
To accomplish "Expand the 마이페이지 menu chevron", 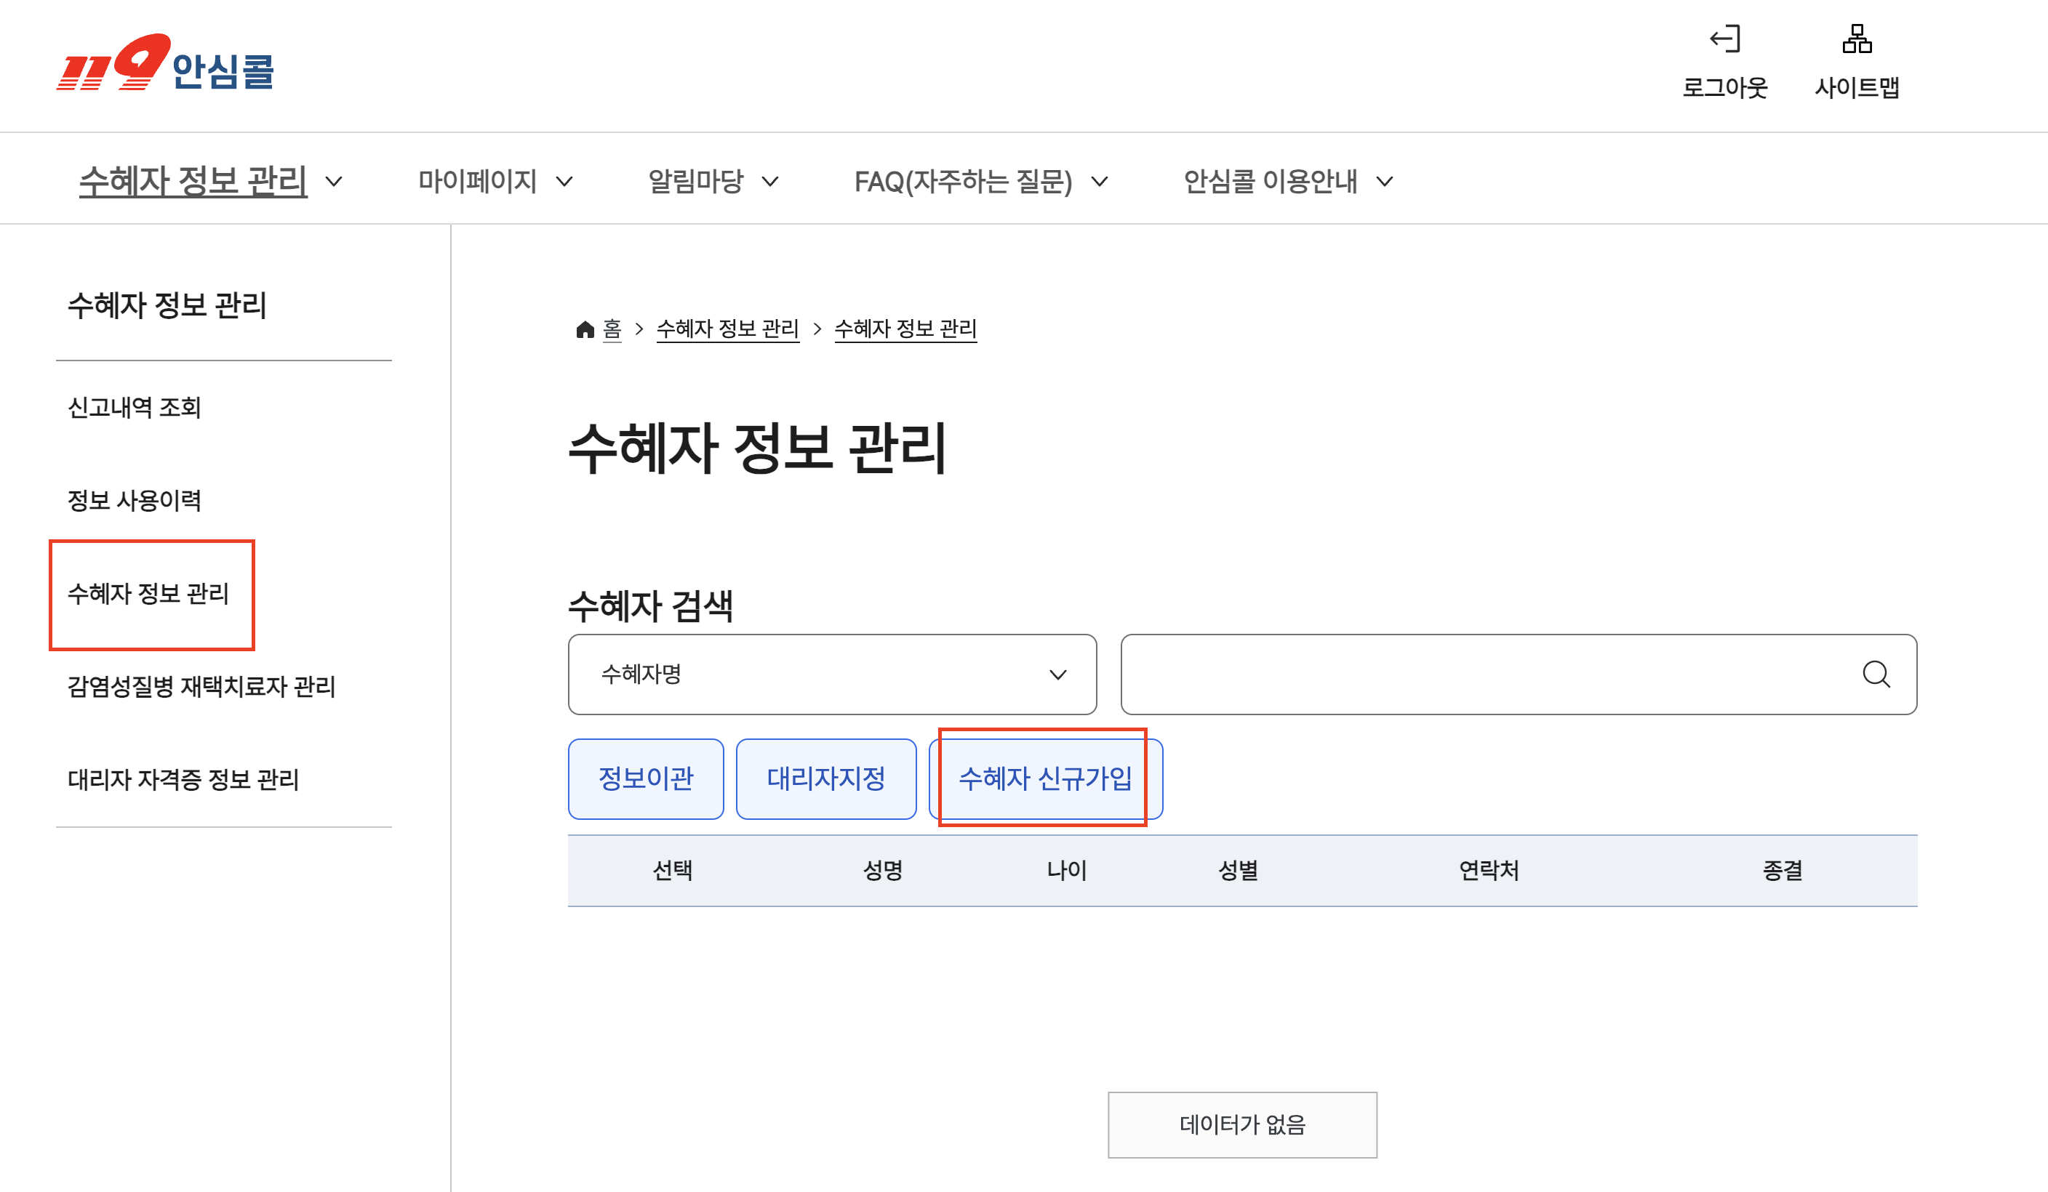I will point(564,181).
